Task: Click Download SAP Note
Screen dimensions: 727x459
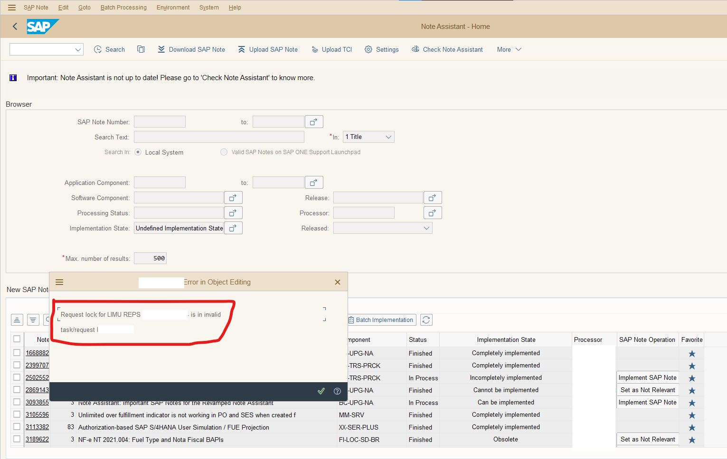Action: point(191,49)
